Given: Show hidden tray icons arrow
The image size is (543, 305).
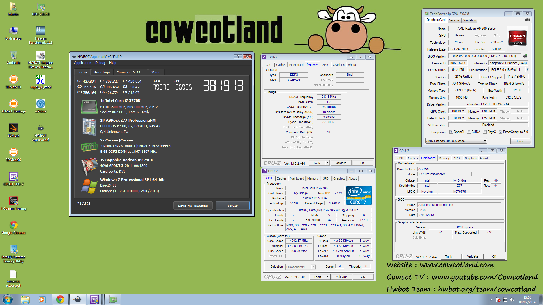Looking at the screenshot, I should [x=491, y=300].
